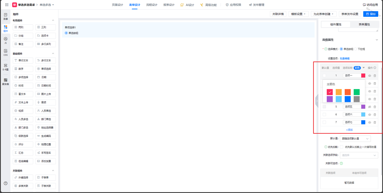Click the 保存 button
Viewport: 383px width, 193px height.
370,14
